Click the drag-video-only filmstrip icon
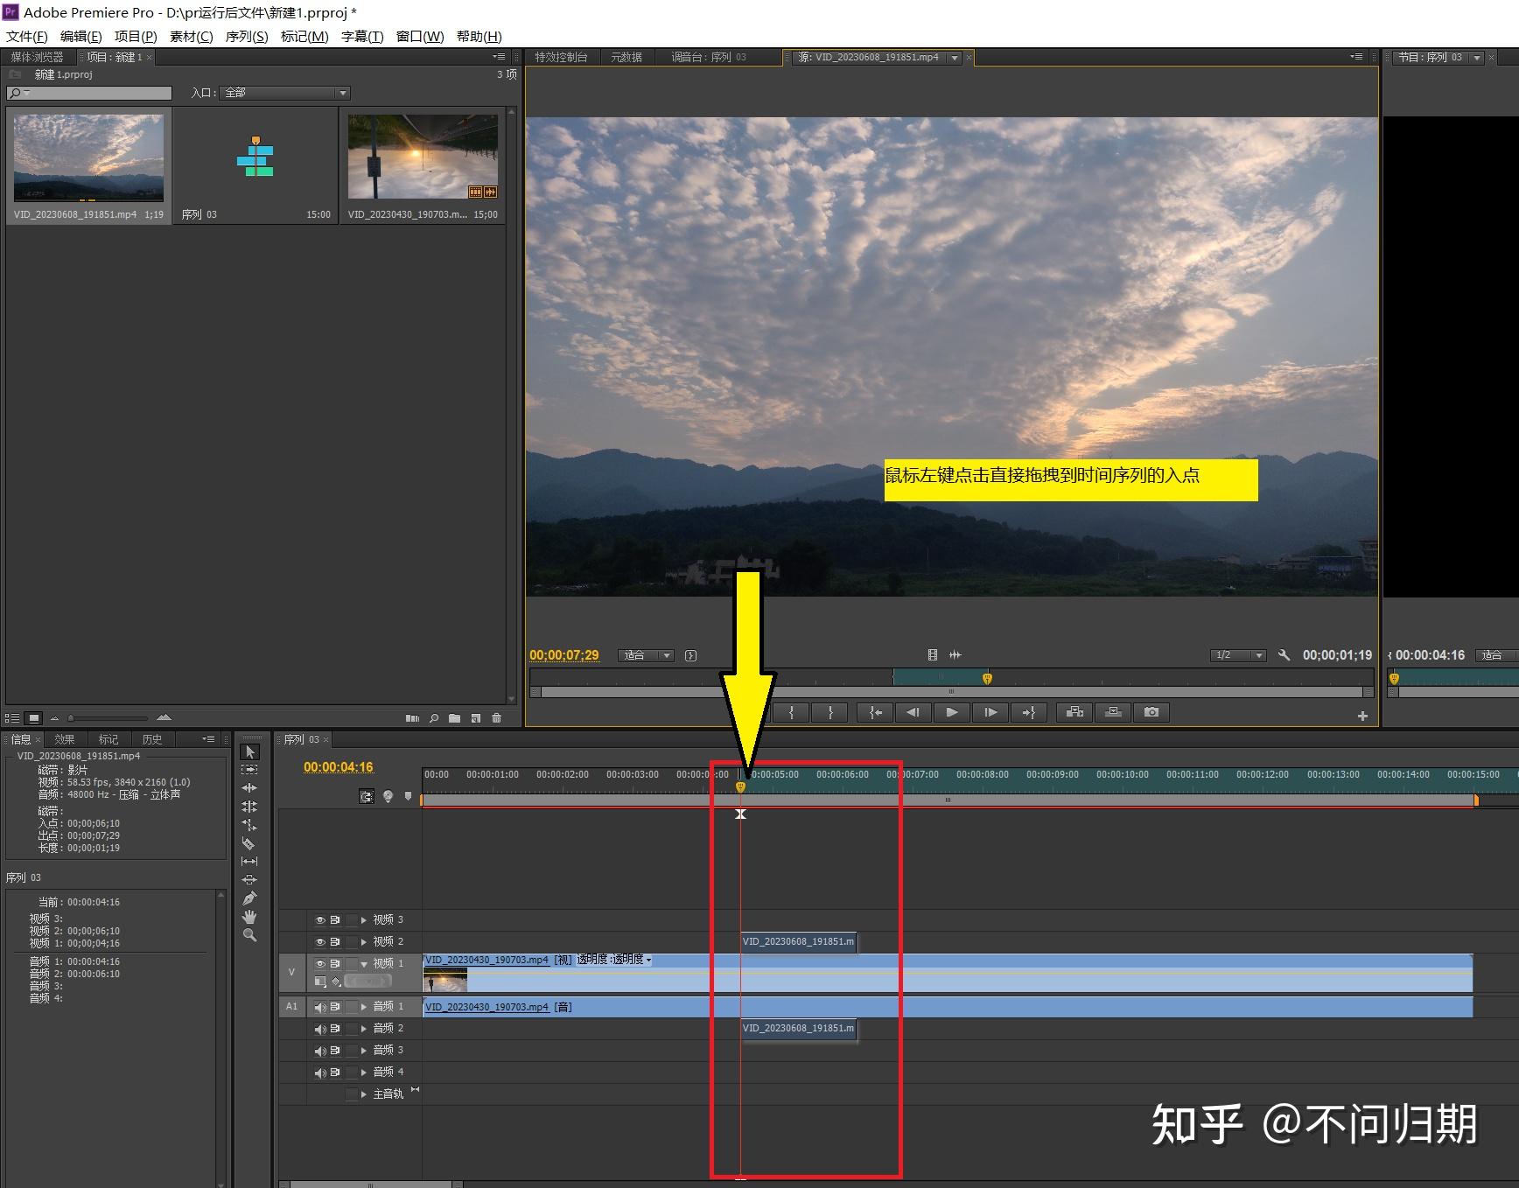 pos(933,654)
